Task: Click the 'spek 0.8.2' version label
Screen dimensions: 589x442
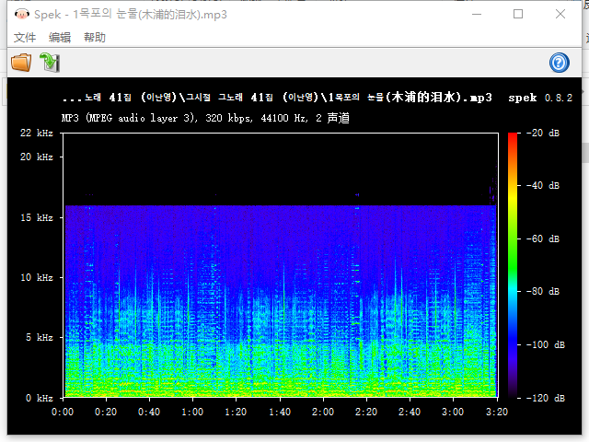Action: tap(540, 98)
